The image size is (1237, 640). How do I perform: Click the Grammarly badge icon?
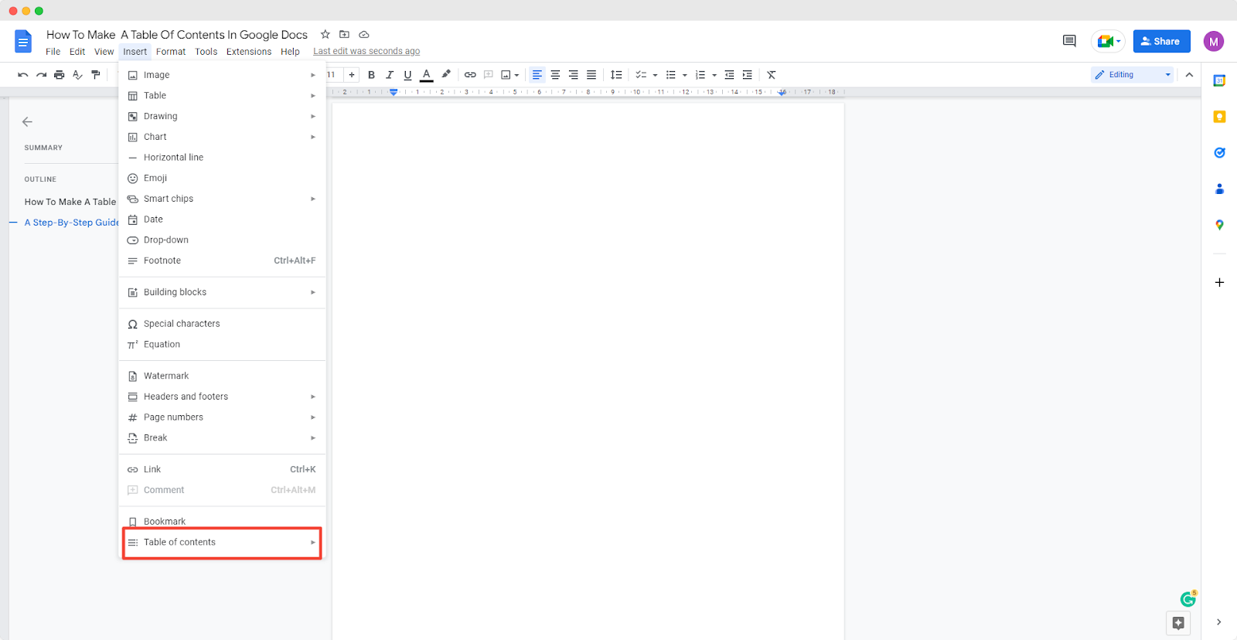point(1188,599)
